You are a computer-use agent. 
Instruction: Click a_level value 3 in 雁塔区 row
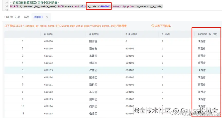(x=162, y=99)
